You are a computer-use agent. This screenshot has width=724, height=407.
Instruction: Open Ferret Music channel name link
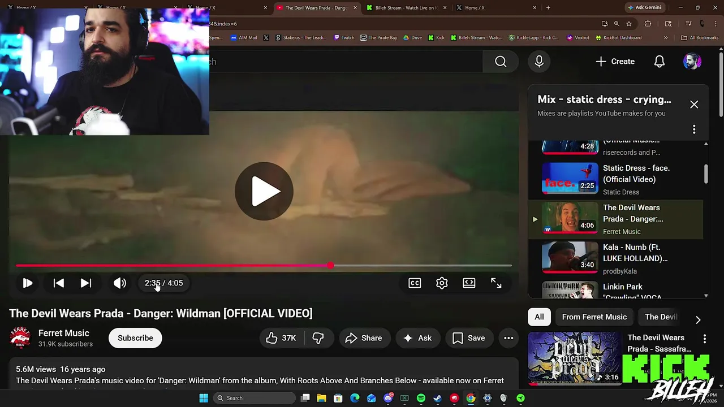coord(64,333)
